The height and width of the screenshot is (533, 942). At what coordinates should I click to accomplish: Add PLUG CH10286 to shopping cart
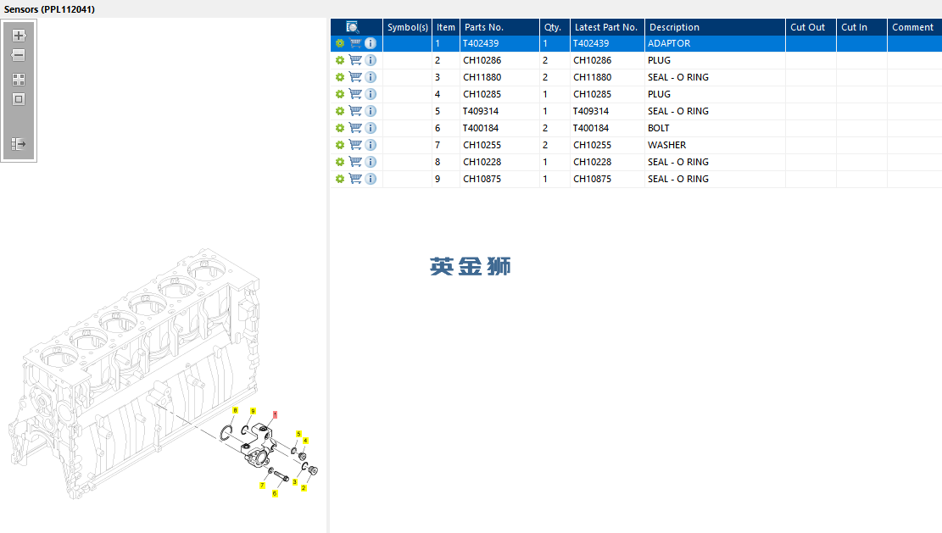[x=355, y=60]
